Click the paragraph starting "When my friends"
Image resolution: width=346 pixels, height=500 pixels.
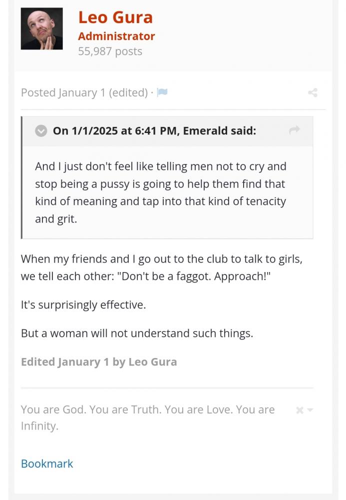pos(162,267)
